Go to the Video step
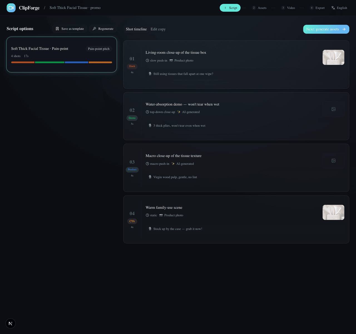This screenshot has height=334, width=356. coord(288,8)
